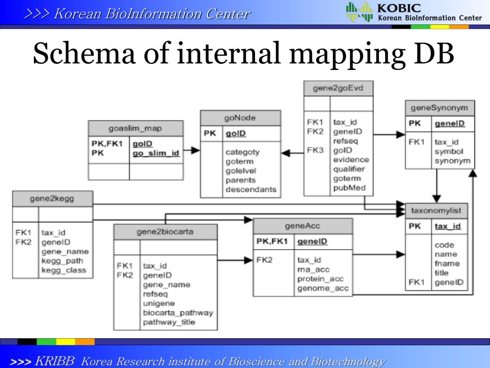
Task: Click "tax_id" field in gene2goEvd table
Action: (x=345, y=122)
